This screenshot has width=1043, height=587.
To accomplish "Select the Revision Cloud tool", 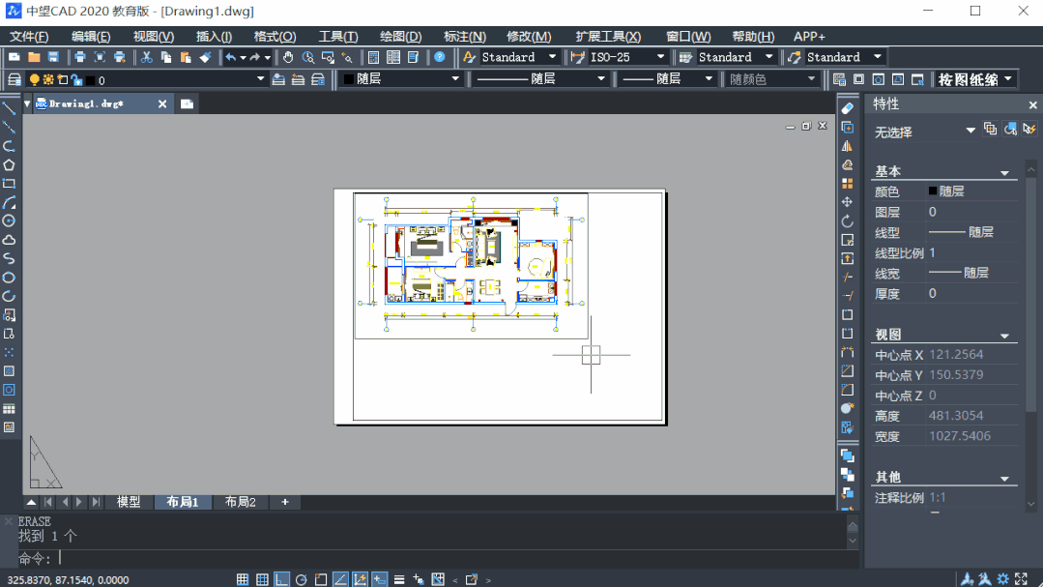I will click(9, 240).
